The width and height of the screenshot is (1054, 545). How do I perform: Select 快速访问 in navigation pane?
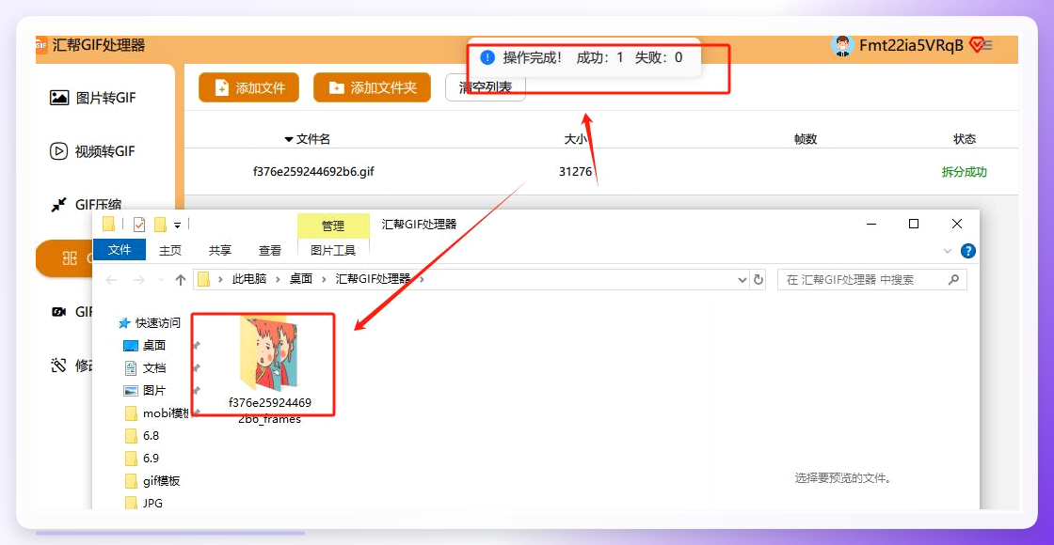click(150, 323)
